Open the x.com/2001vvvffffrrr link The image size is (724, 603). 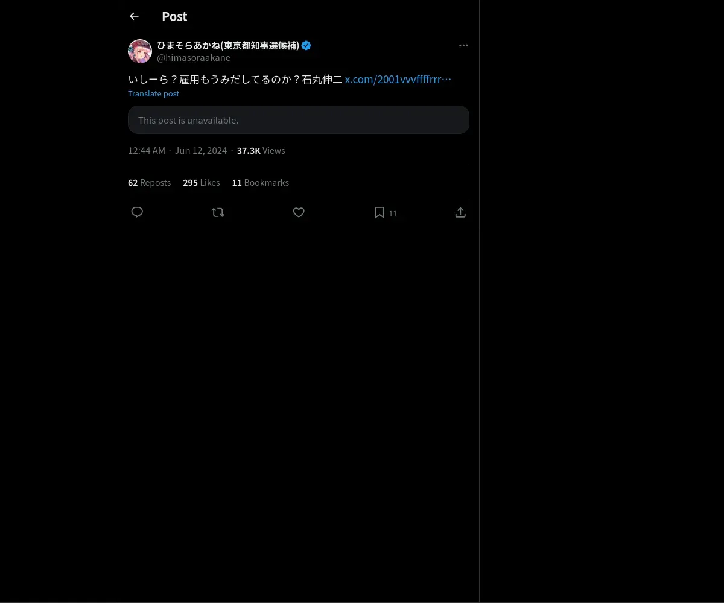(398, 80)
